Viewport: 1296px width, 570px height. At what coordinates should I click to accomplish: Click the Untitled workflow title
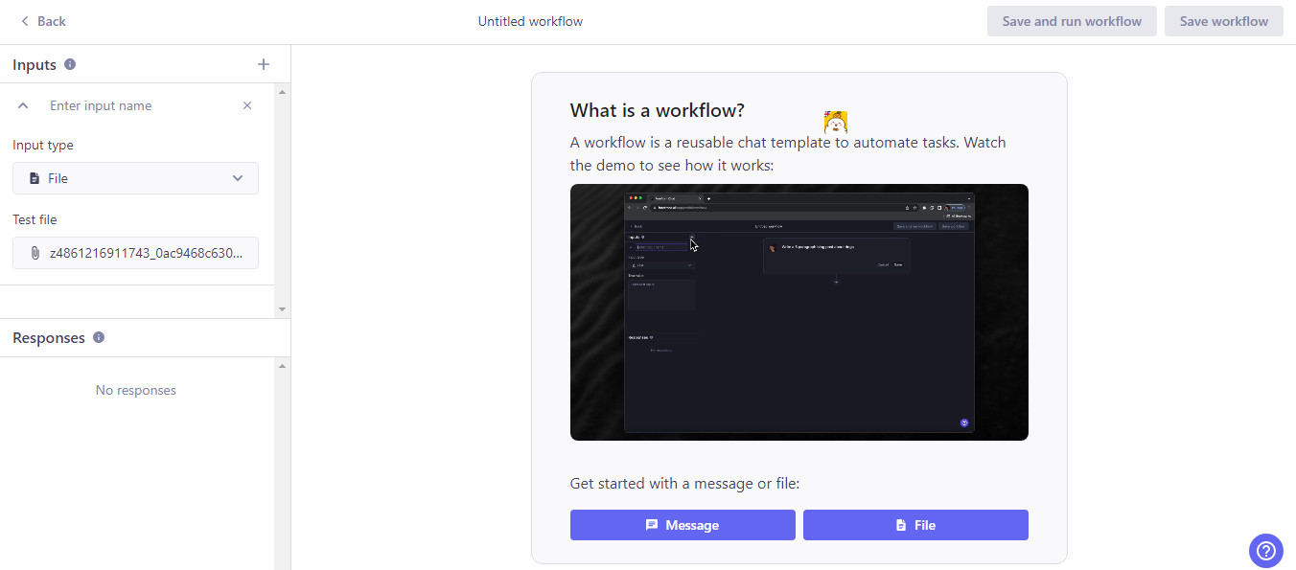click(530, 21)
